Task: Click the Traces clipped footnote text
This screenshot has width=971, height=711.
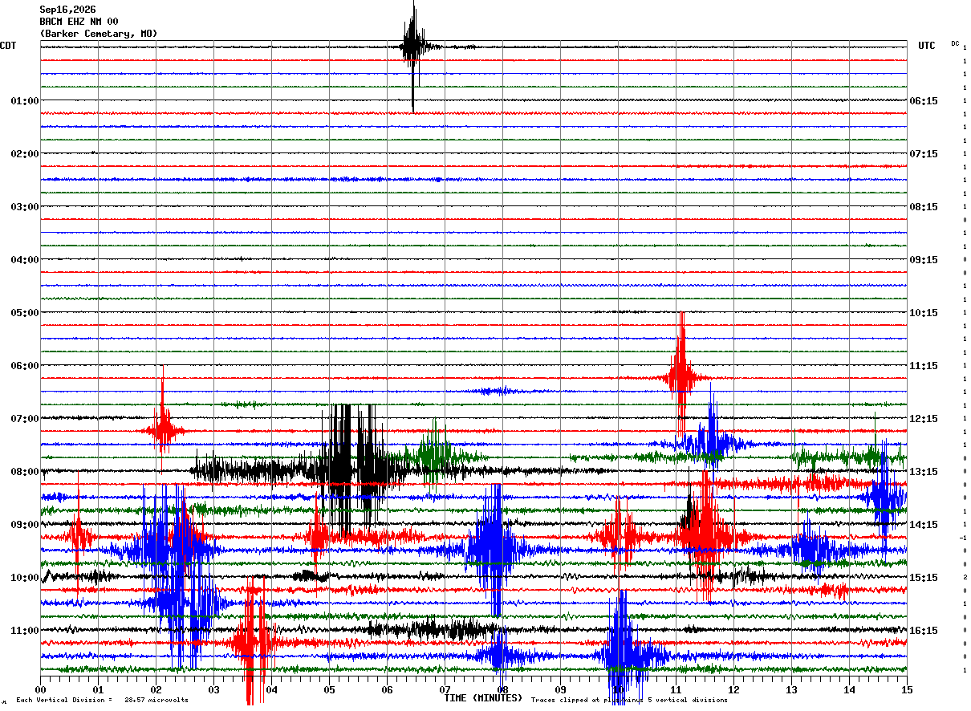Action: [629, 700]
